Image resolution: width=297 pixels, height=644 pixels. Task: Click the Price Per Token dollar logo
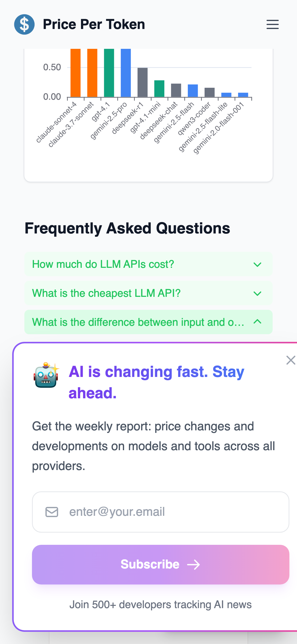(x=24, y=24)
